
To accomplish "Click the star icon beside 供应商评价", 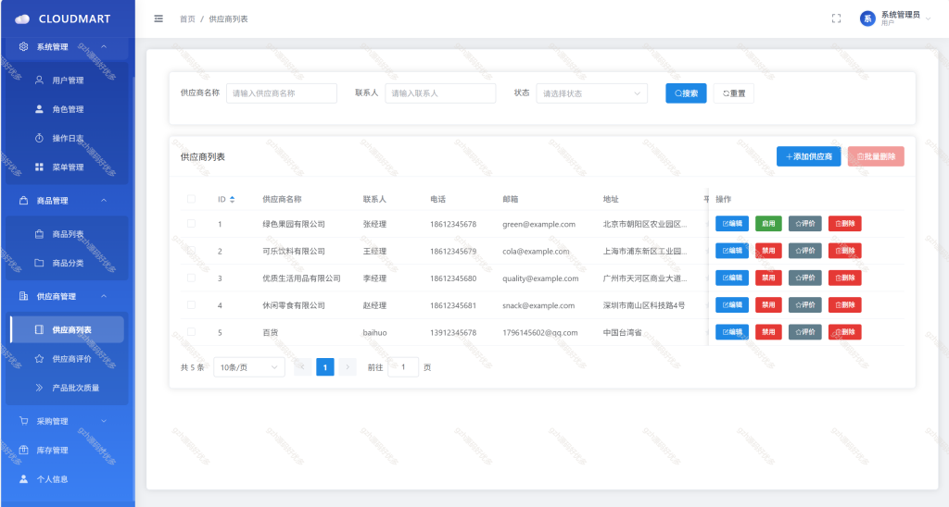I will 39,358.
